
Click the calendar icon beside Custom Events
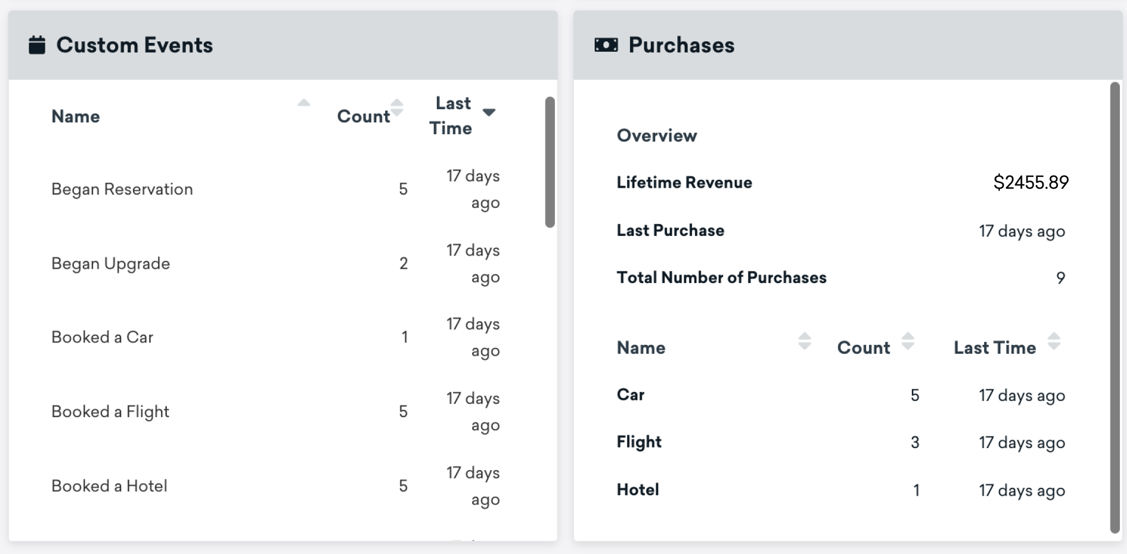pyautogui.click(x=37, y=45)
